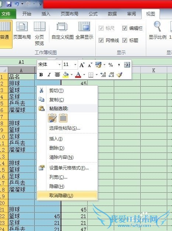Click the borders icon in mini toolbar
Viewport: 172px width, 231px height.
pyautogui.click(x=91, y=75)
